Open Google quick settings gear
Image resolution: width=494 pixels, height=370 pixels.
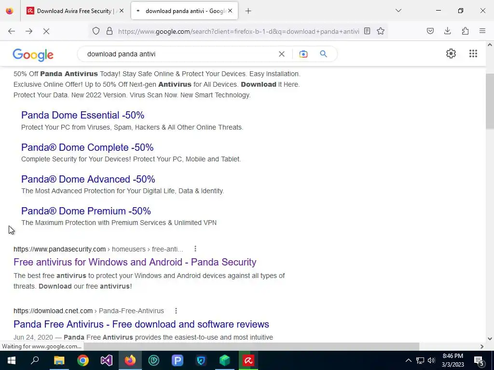tap(451, 53)
